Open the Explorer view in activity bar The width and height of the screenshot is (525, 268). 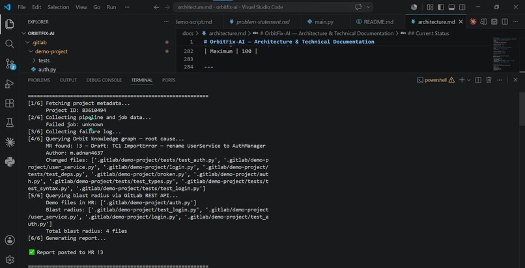click(x=9, y=24)
